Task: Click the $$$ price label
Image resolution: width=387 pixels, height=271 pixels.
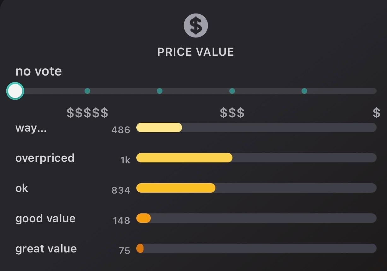Action: tap(232, 112)
